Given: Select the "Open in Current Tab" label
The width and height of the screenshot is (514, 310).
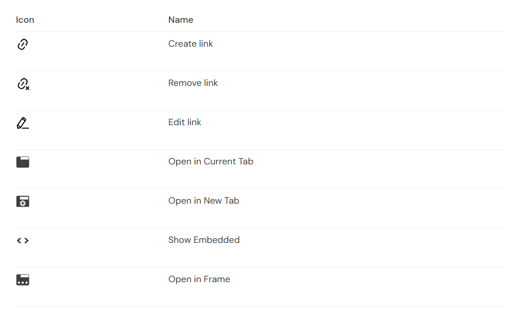Looking at the screenshot, I should coord(210,162).
